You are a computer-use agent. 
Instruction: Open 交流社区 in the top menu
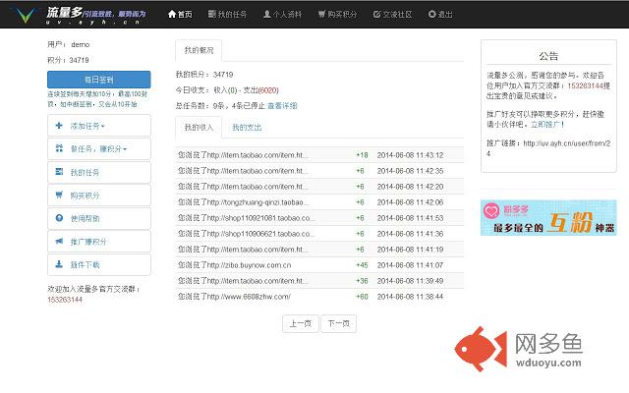pyautogui.click(x=392, y=15)
